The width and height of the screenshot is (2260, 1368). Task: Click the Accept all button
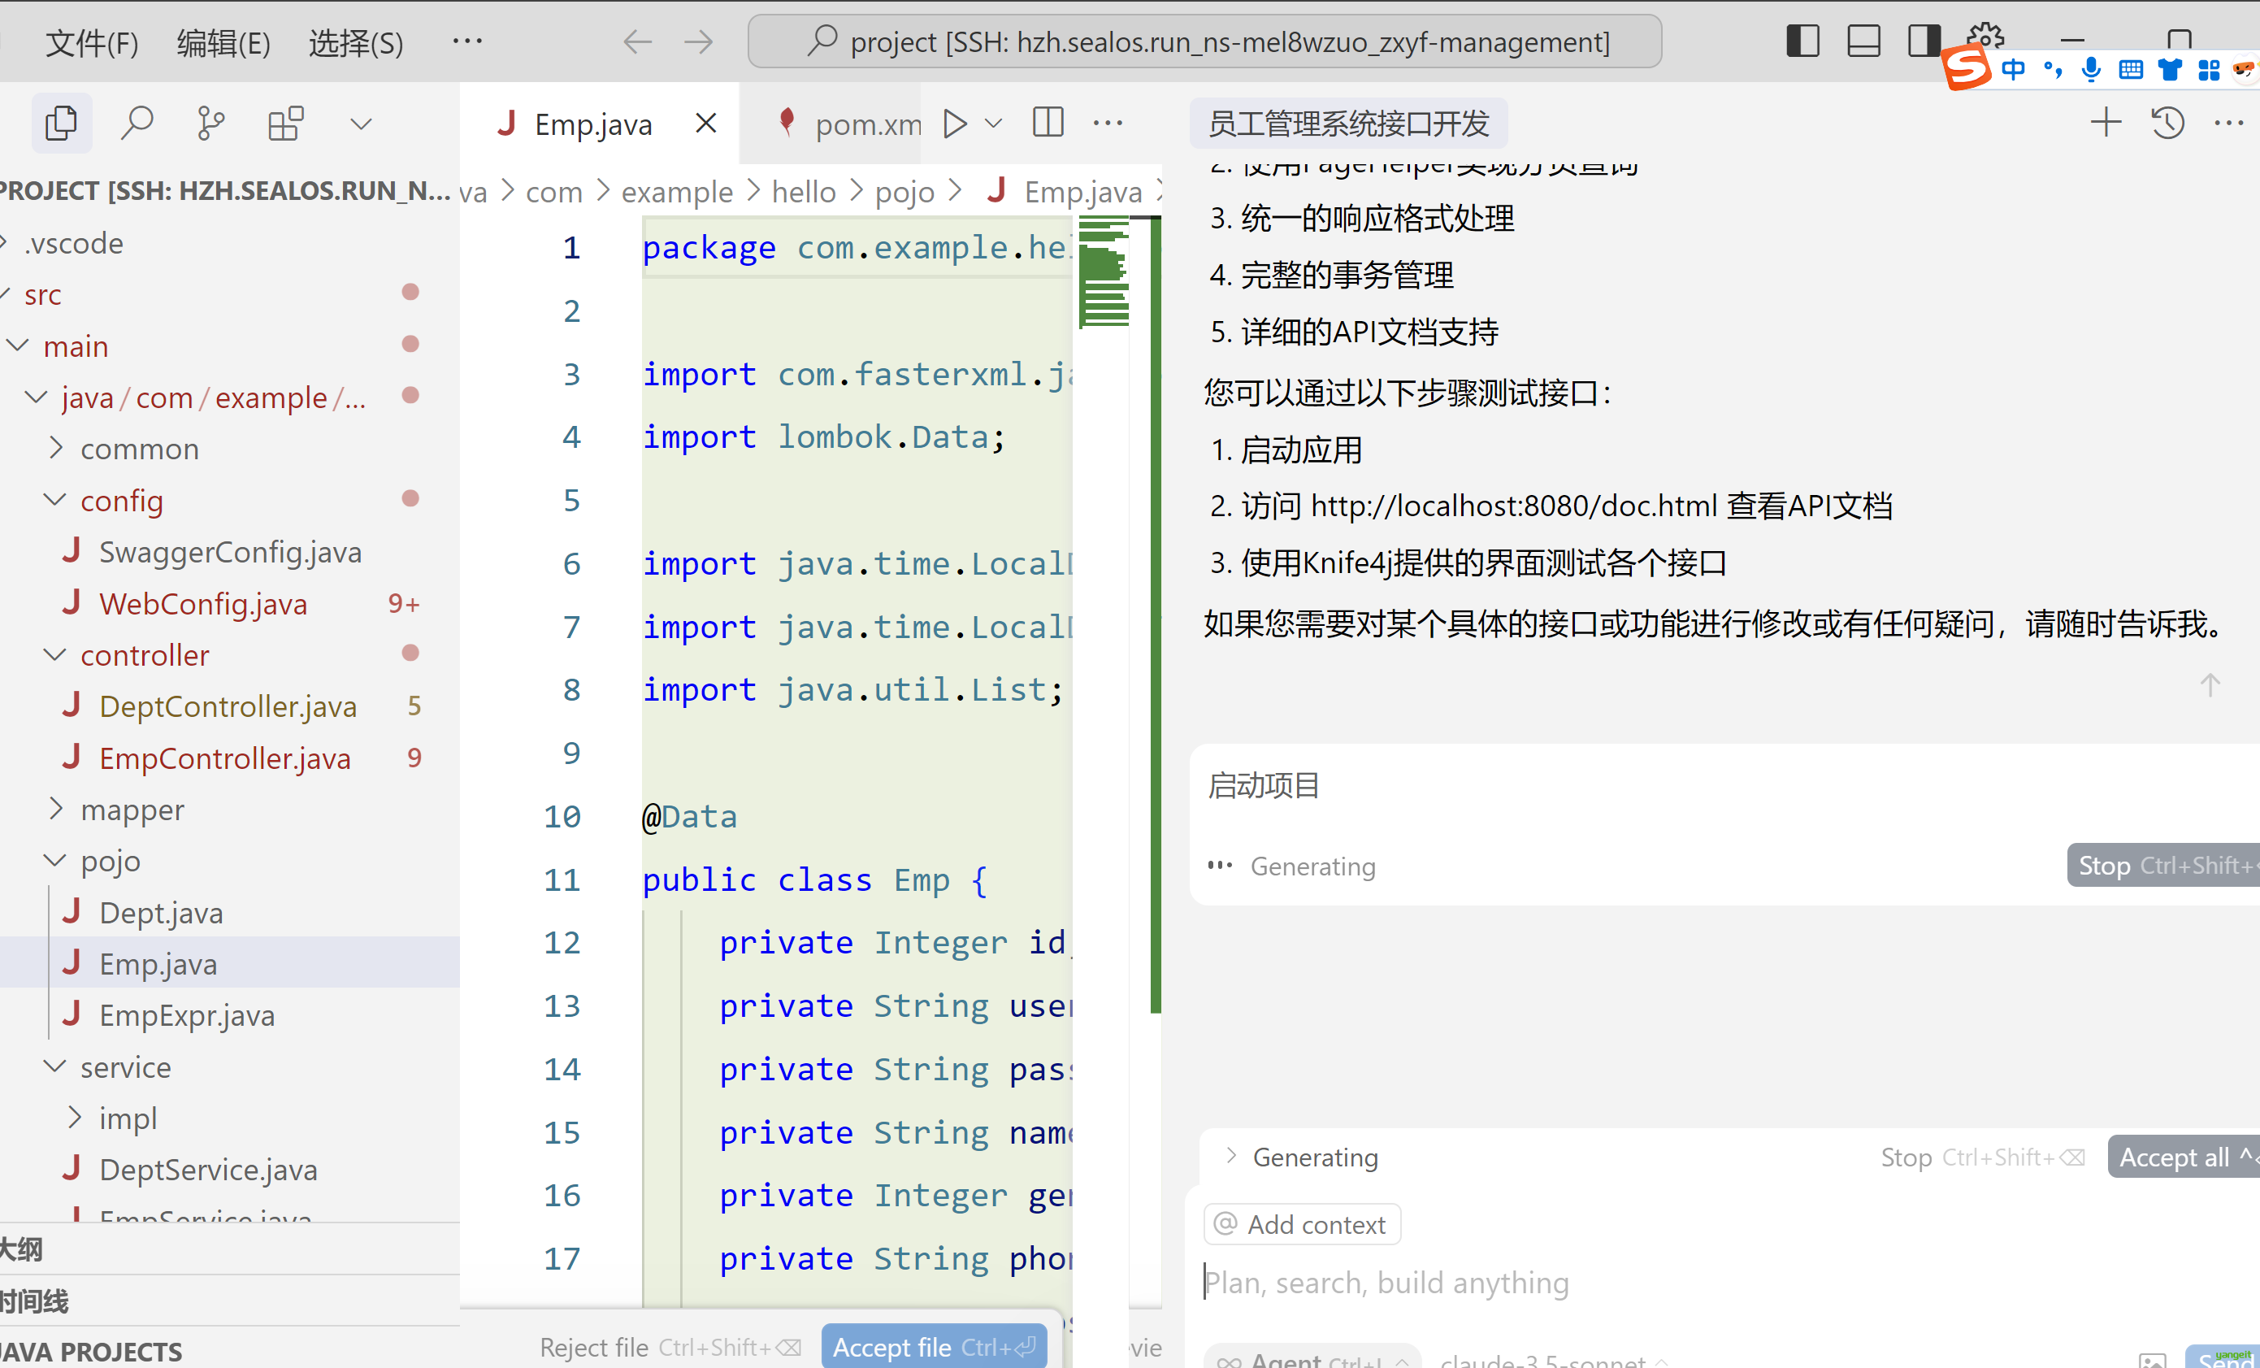2184,1156
